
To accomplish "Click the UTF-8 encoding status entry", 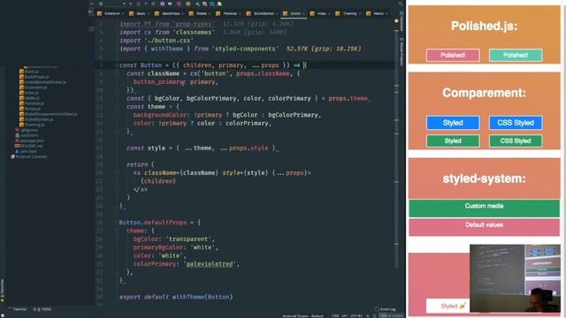I will click(x=356, y=316).
